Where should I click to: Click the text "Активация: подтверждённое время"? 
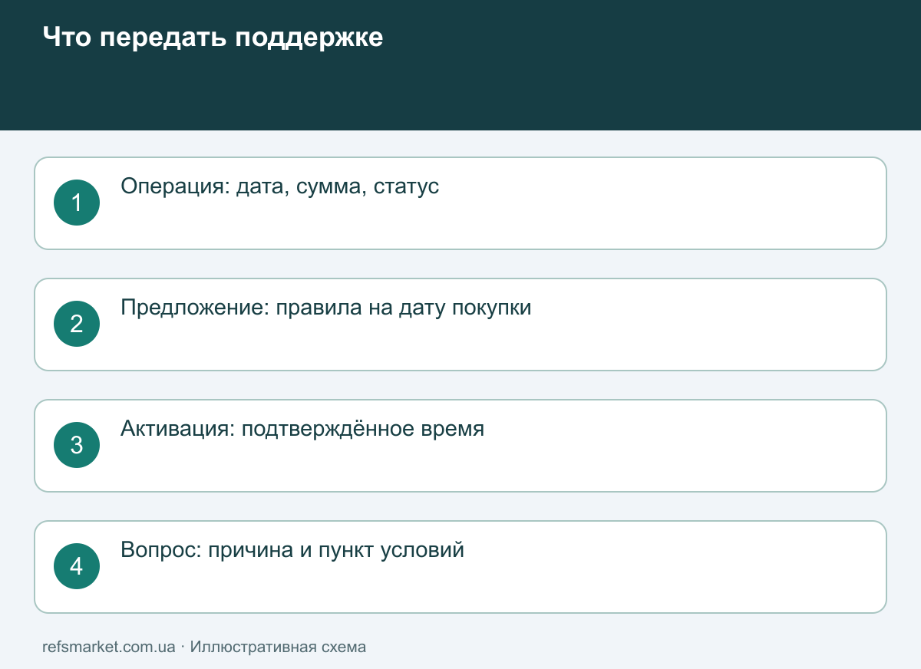click(x=302, y=429)
